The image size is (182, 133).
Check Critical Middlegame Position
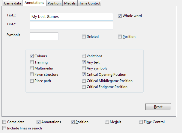coord(84,81)
